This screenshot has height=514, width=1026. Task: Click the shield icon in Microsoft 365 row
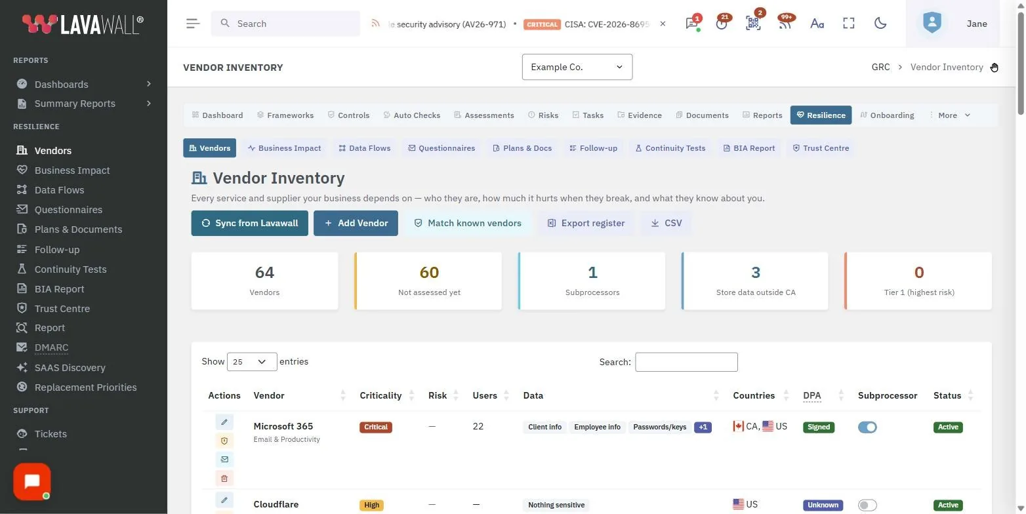click(x=224, y=441)
